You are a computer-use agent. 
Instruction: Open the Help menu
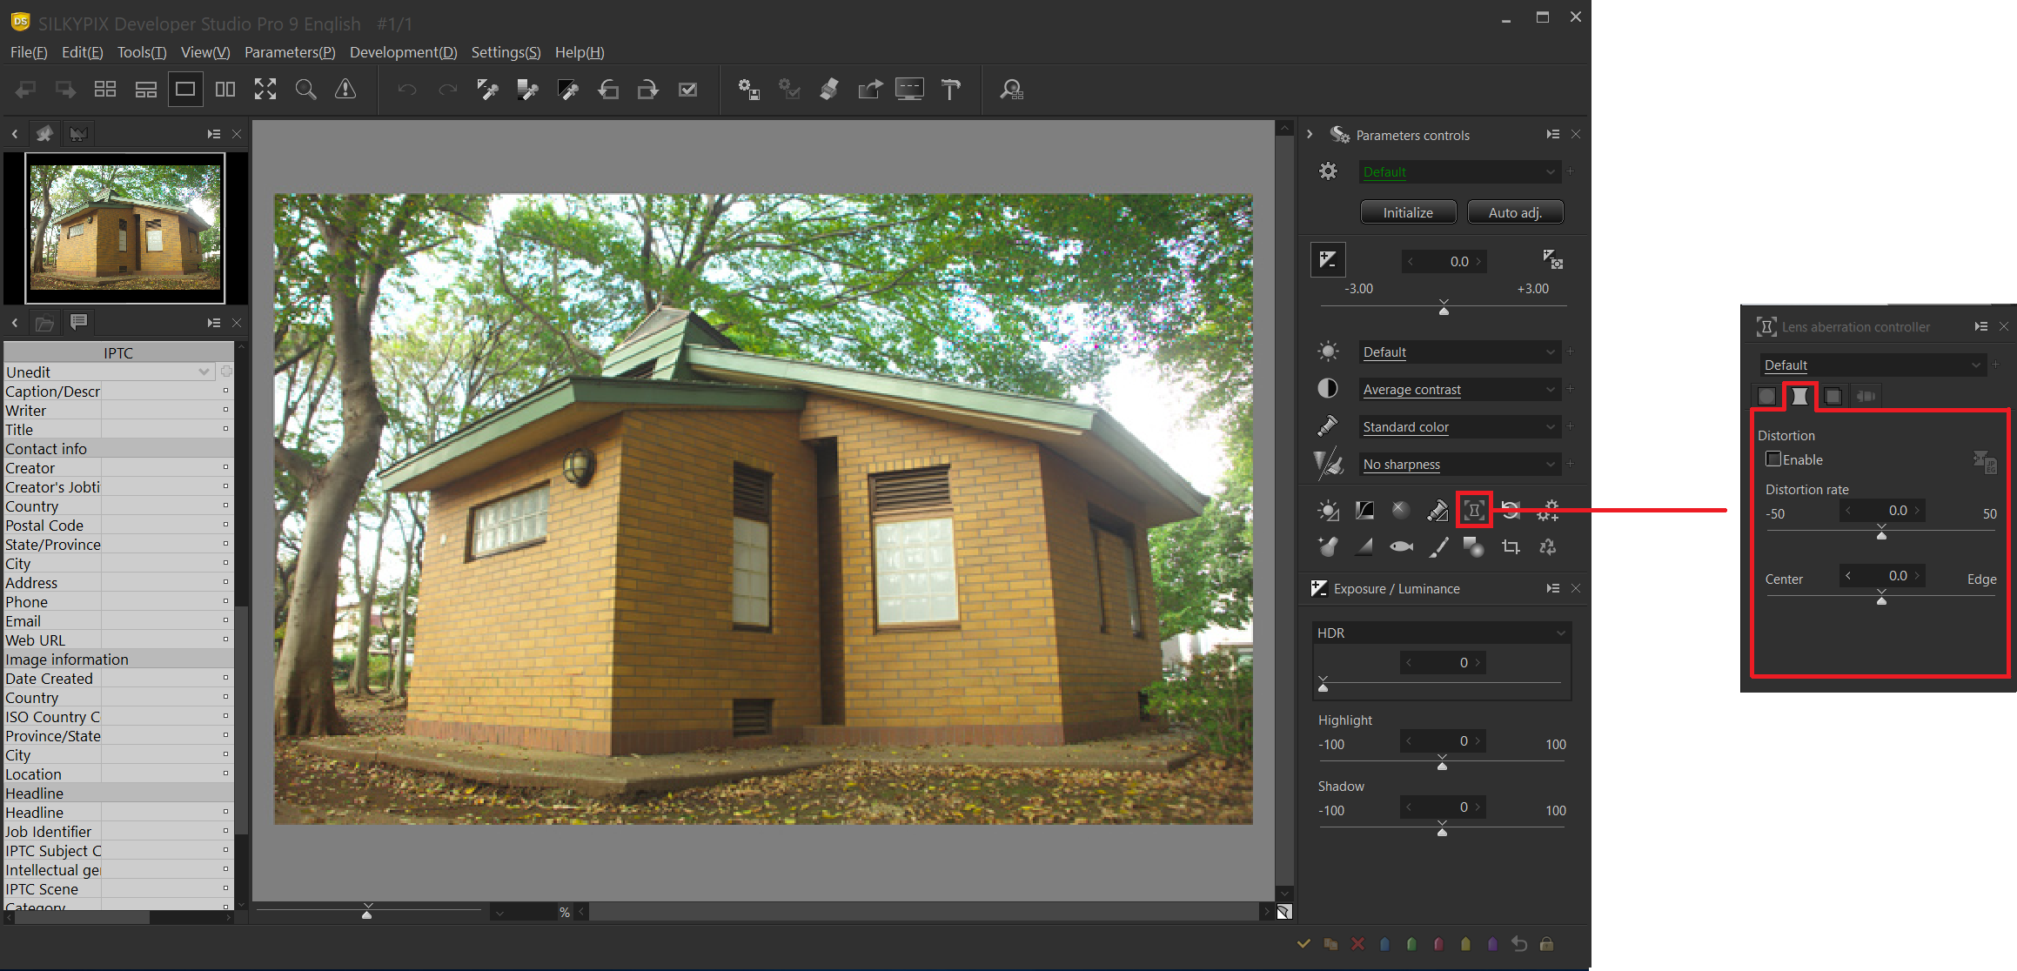(x=580, y=52)
